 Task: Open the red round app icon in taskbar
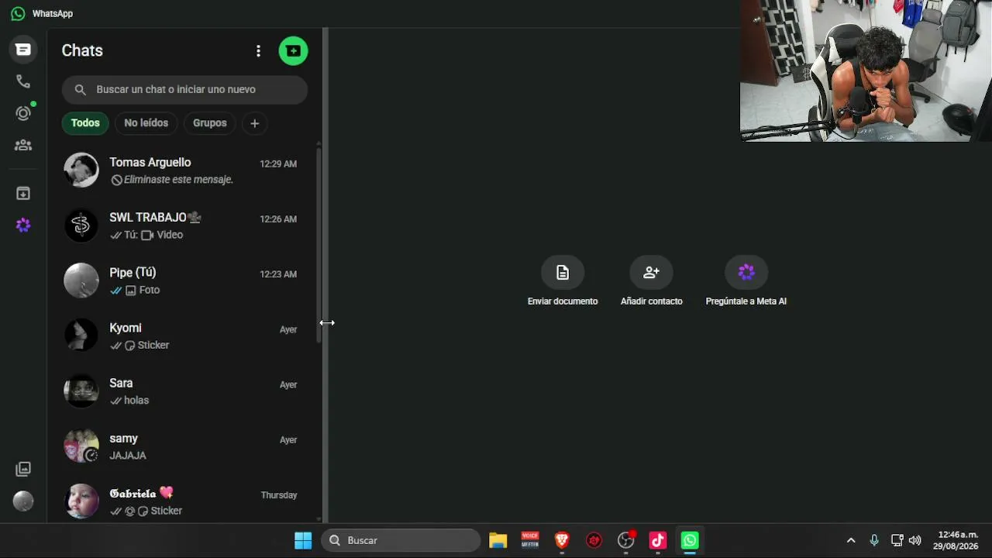(594, 540)
